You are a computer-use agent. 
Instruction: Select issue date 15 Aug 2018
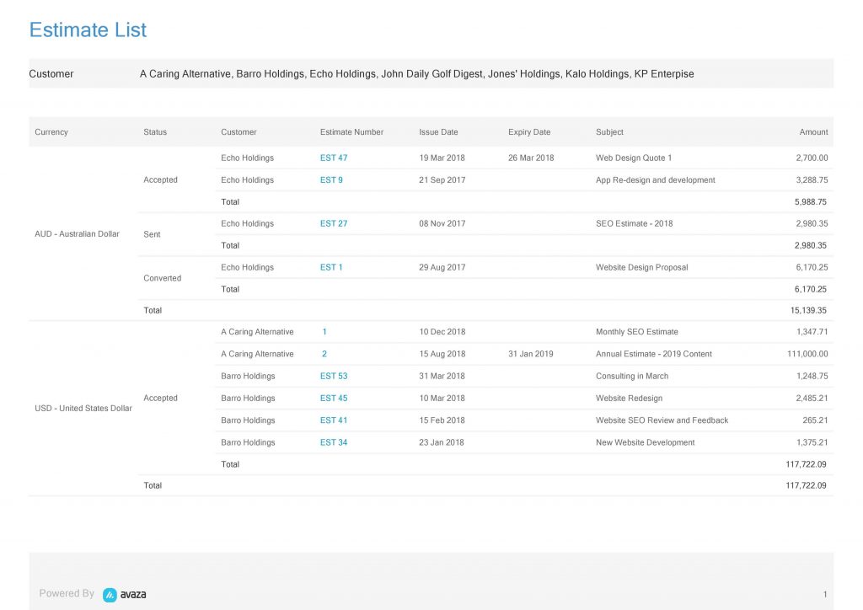pos(442,354)
